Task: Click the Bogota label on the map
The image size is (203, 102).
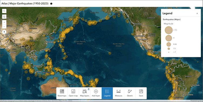Action: point(174,63)
